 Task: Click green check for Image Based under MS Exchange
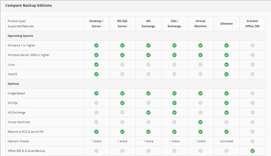click(x=148, y=93)
